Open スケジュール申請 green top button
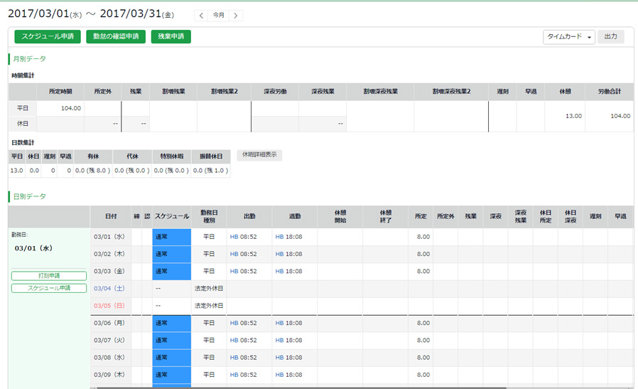Viewport: 638px width, 389px height. [48, 36]
